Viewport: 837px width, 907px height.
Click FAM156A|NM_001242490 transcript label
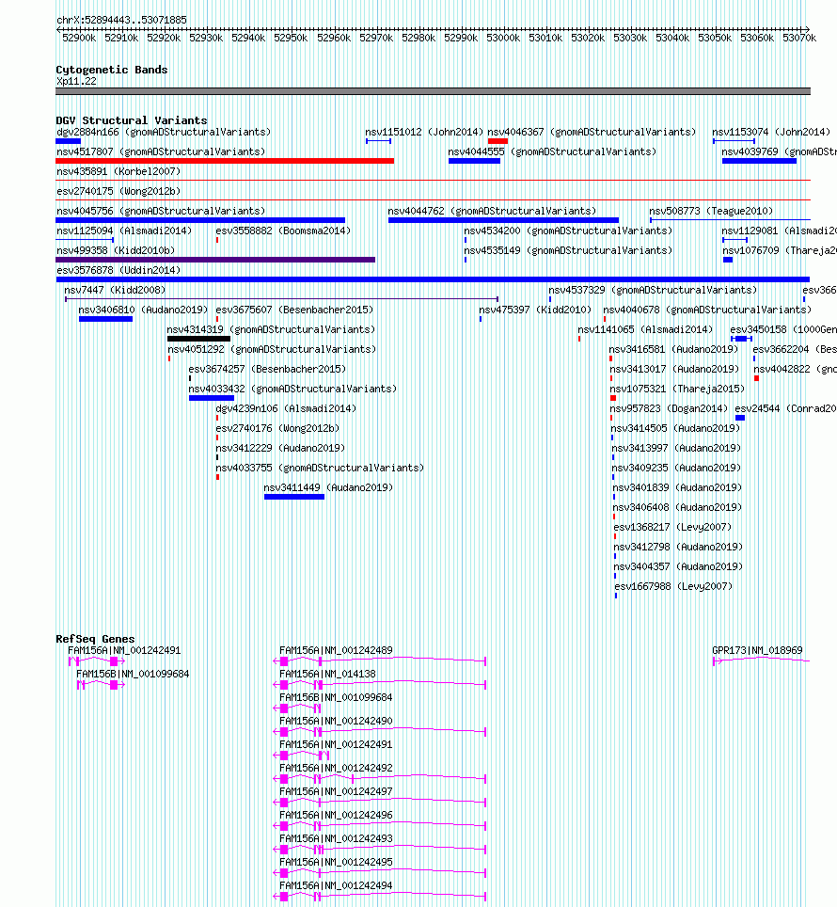click(336, 722)
